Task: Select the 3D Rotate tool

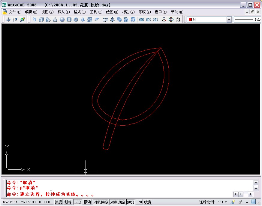Action: point(171,19)
